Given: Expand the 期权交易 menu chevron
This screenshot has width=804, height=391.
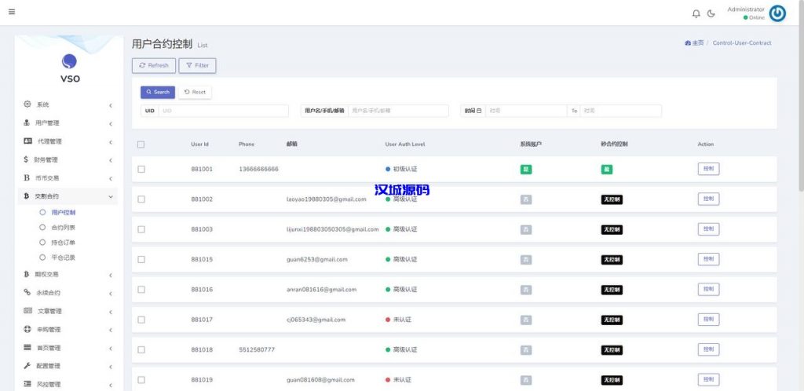Looking at the screenshot, I should [x=111, y=275].
